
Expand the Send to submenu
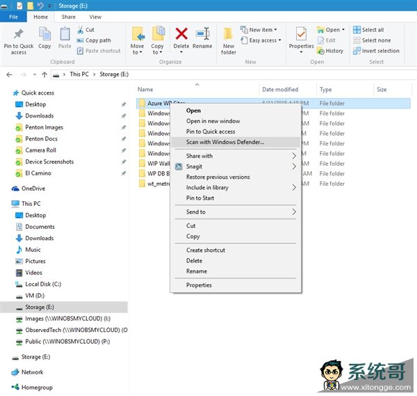(x=236, y=212)
